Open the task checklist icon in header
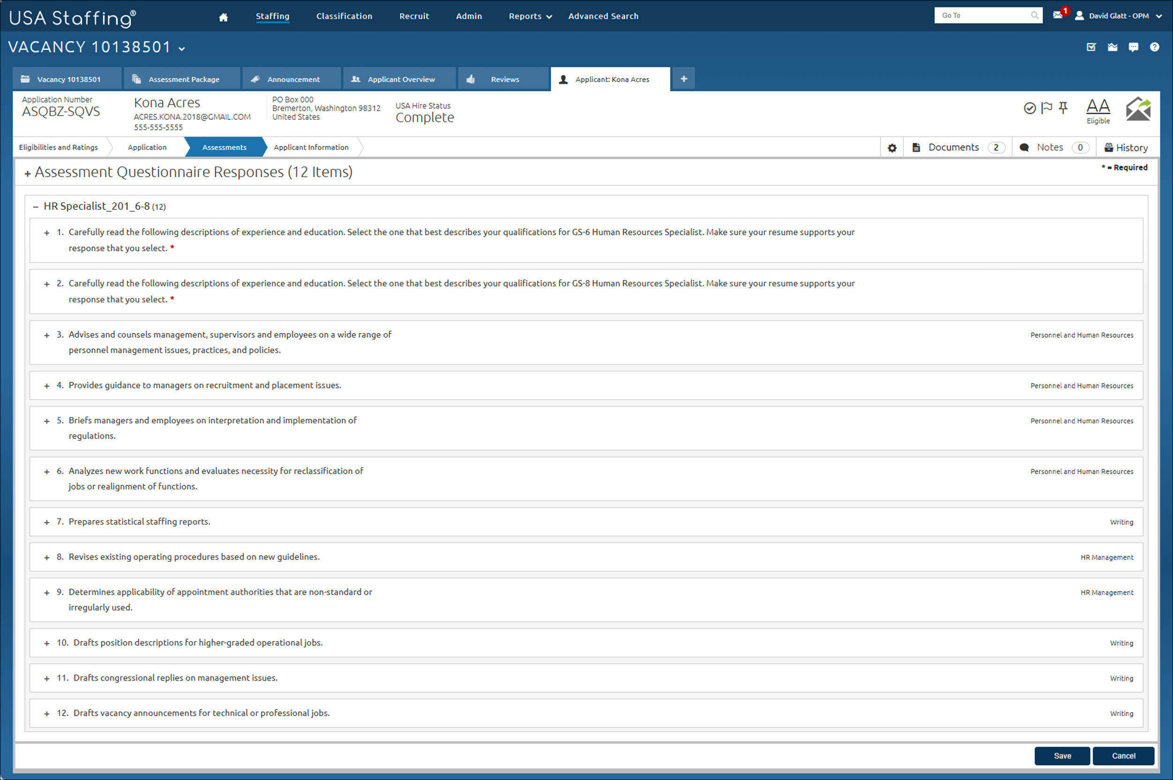This screenshot has width=1173, height=780. pyautogui.click(x=1091, y=47)
